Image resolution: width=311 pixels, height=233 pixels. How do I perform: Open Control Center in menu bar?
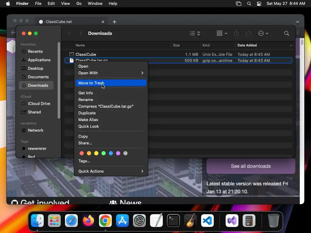(259, 4)
